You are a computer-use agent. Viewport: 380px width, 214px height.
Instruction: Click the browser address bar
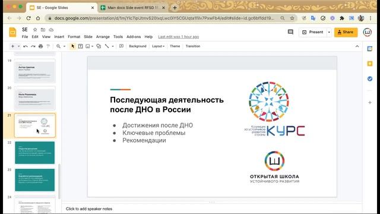(x=164, y=18)
